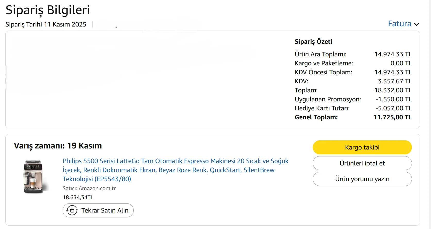Select Ürün yorumu yazın to review

(x=362, y=179)
